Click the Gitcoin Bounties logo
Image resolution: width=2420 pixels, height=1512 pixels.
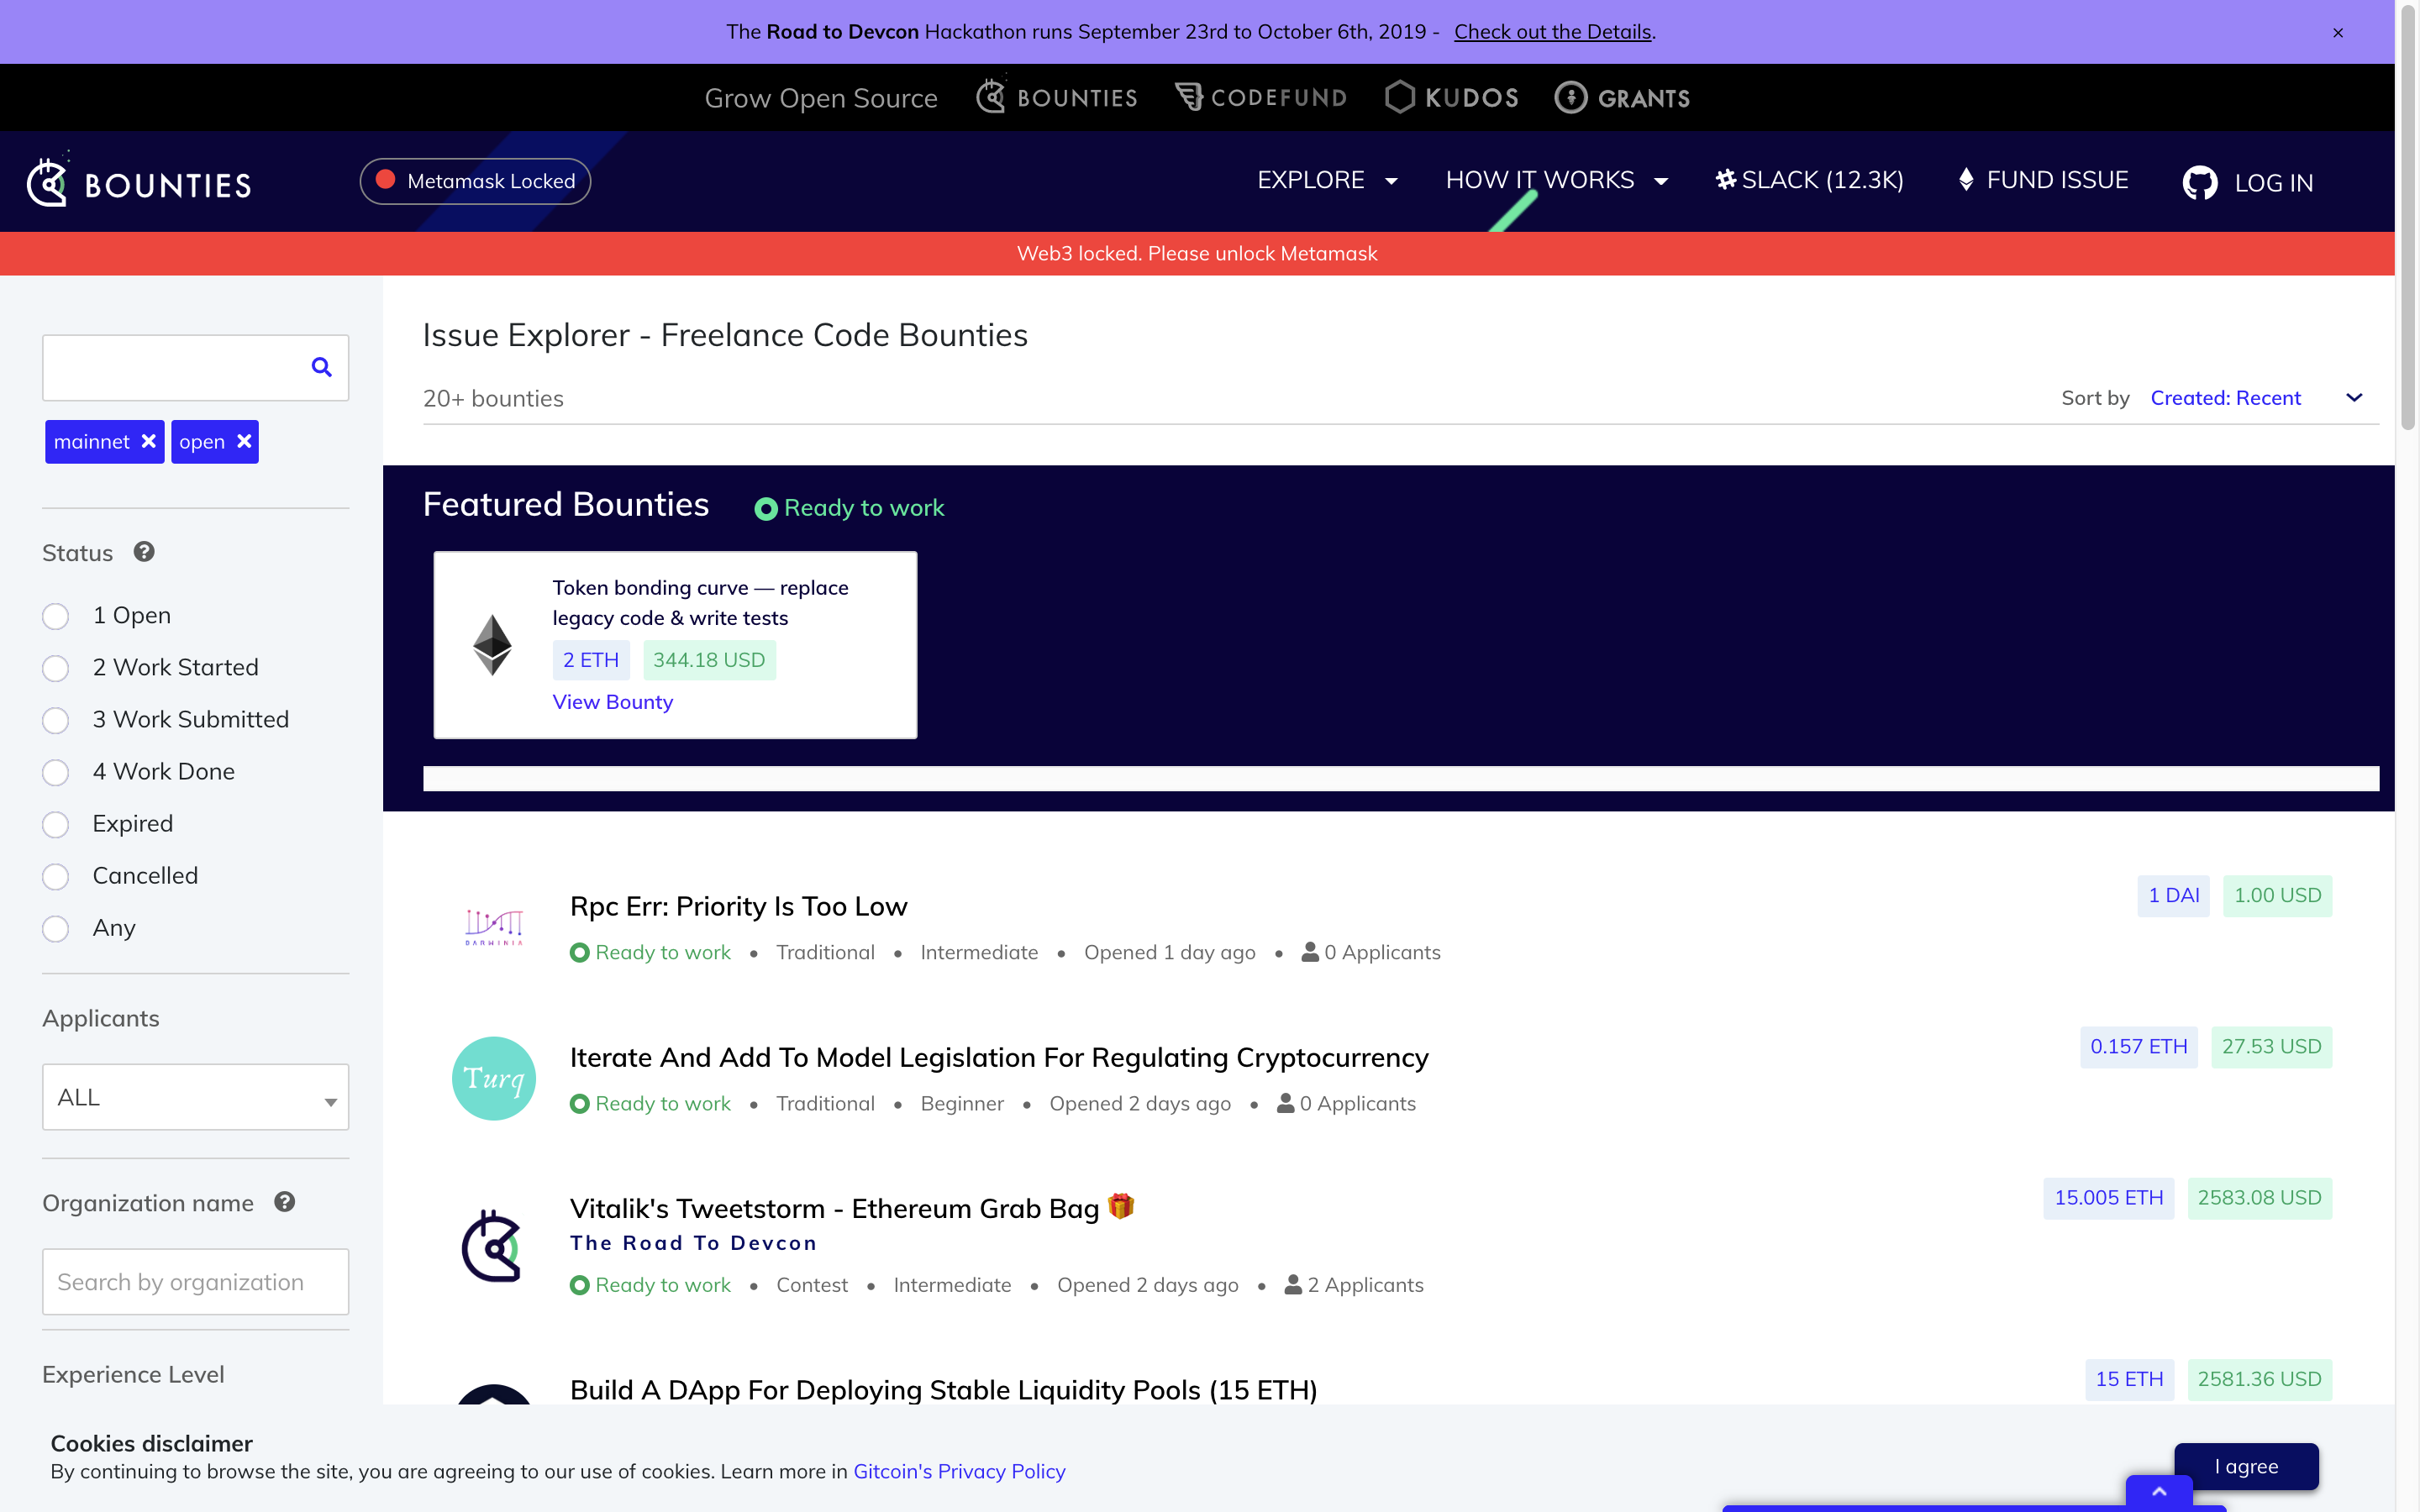pyautogui.click(x=139, y=183)
